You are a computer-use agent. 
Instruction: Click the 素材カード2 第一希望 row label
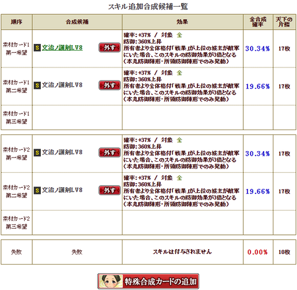click(17, 154)
